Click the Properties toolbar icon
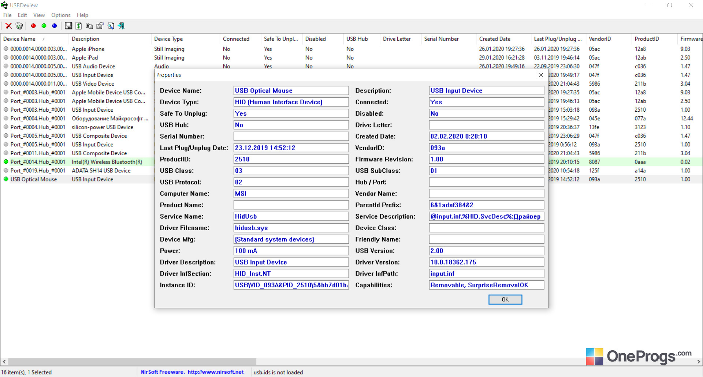The height and width of the screenshot is (377, 703). (x=100, y=26)
